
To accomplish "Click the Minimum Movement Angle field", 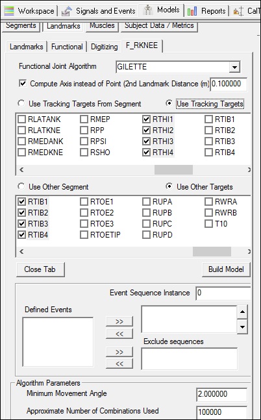I will click(x=222, y=394).
